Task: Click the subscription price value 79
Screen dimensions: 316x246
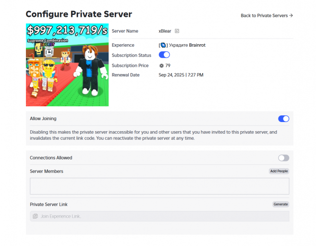Action: pos(168,65)
